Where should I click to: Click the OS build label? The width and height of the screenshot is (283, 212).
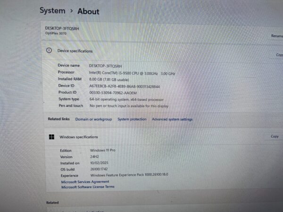[67, 169]
